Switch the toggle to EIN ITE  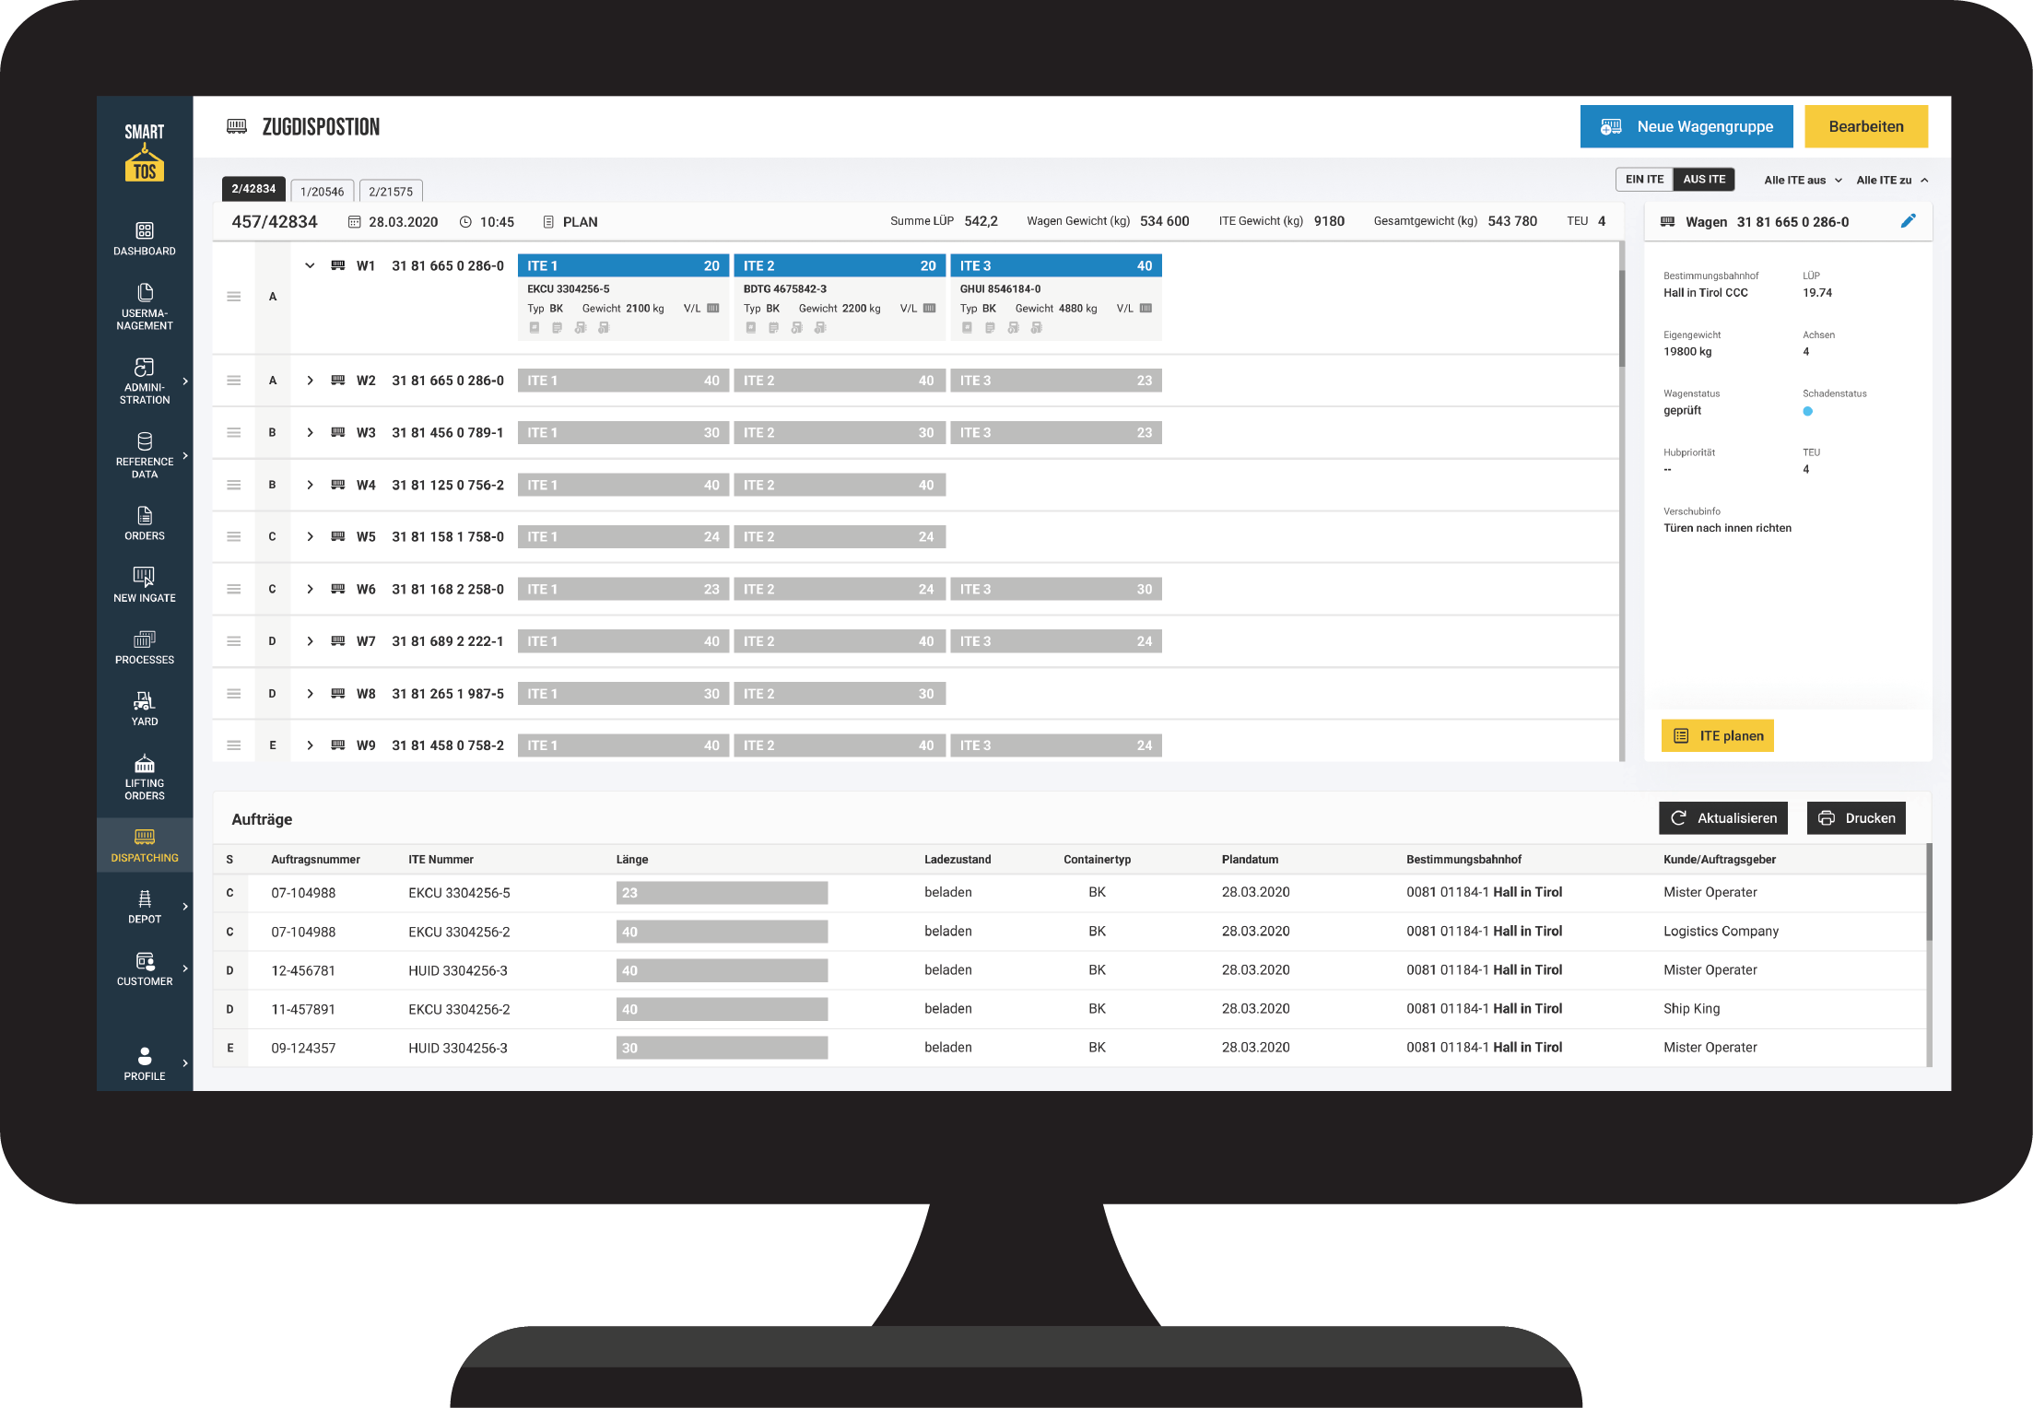click(x=1644, y=180)
